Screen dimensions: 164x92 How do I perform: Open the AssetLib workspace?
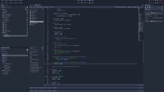pos(91,3)
